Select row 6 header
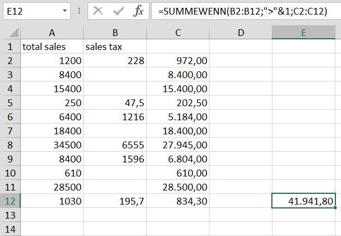 point(10,117)
